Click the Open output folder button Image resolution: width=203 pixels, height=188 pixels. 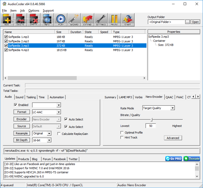pos(195,22)
